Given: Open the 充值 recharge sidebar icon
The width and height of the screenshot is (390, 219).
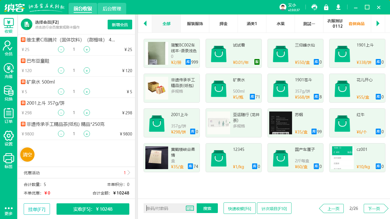Looking at the screenshot, I should [9, 71].
